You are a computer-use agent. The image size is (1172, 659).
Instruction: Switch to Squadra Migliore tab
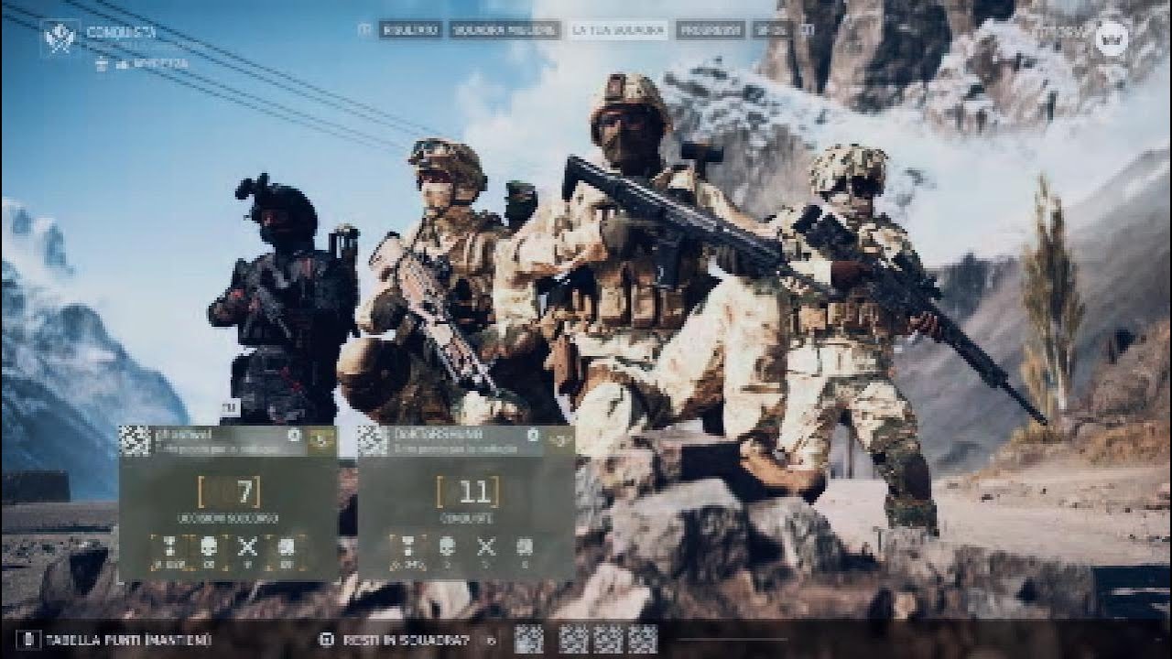coord(505,29)
